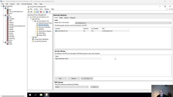173x97 pixels.
Task: Go back using the toolbar back arrow
Action: 29,12
